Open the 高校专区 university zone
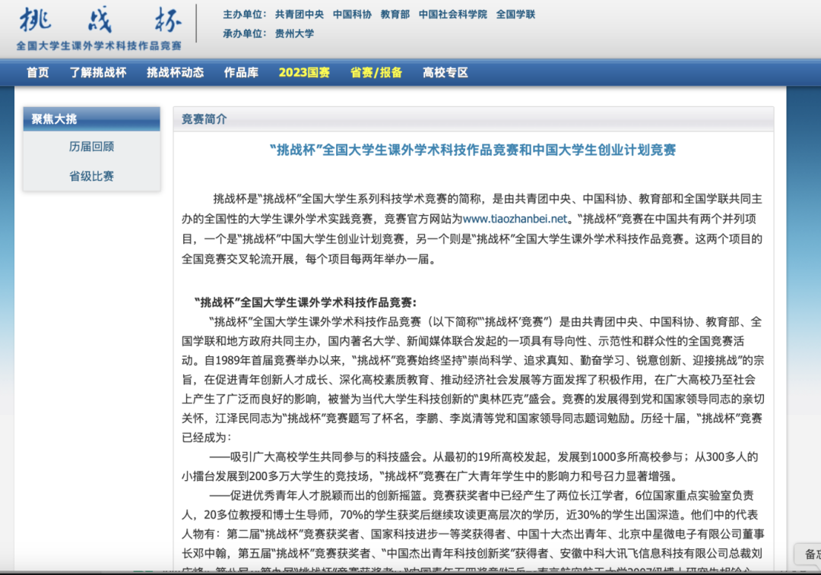Screen dimensions: 821x575 [x=444, y=73]
